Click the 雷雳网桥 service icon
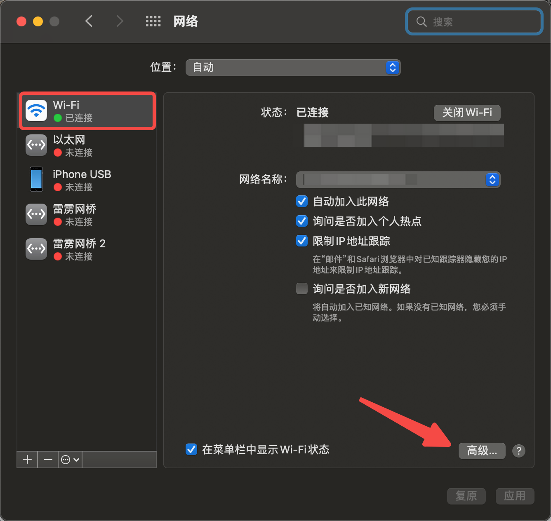This screenshot has height=521, width=551. pyautogui.click(x=36, y=214)
